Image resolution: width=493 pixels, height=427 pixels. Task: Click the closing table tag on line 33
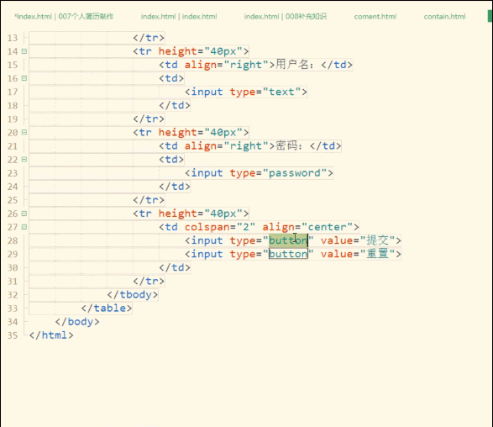pyautogui.click(x=107, y=308)
